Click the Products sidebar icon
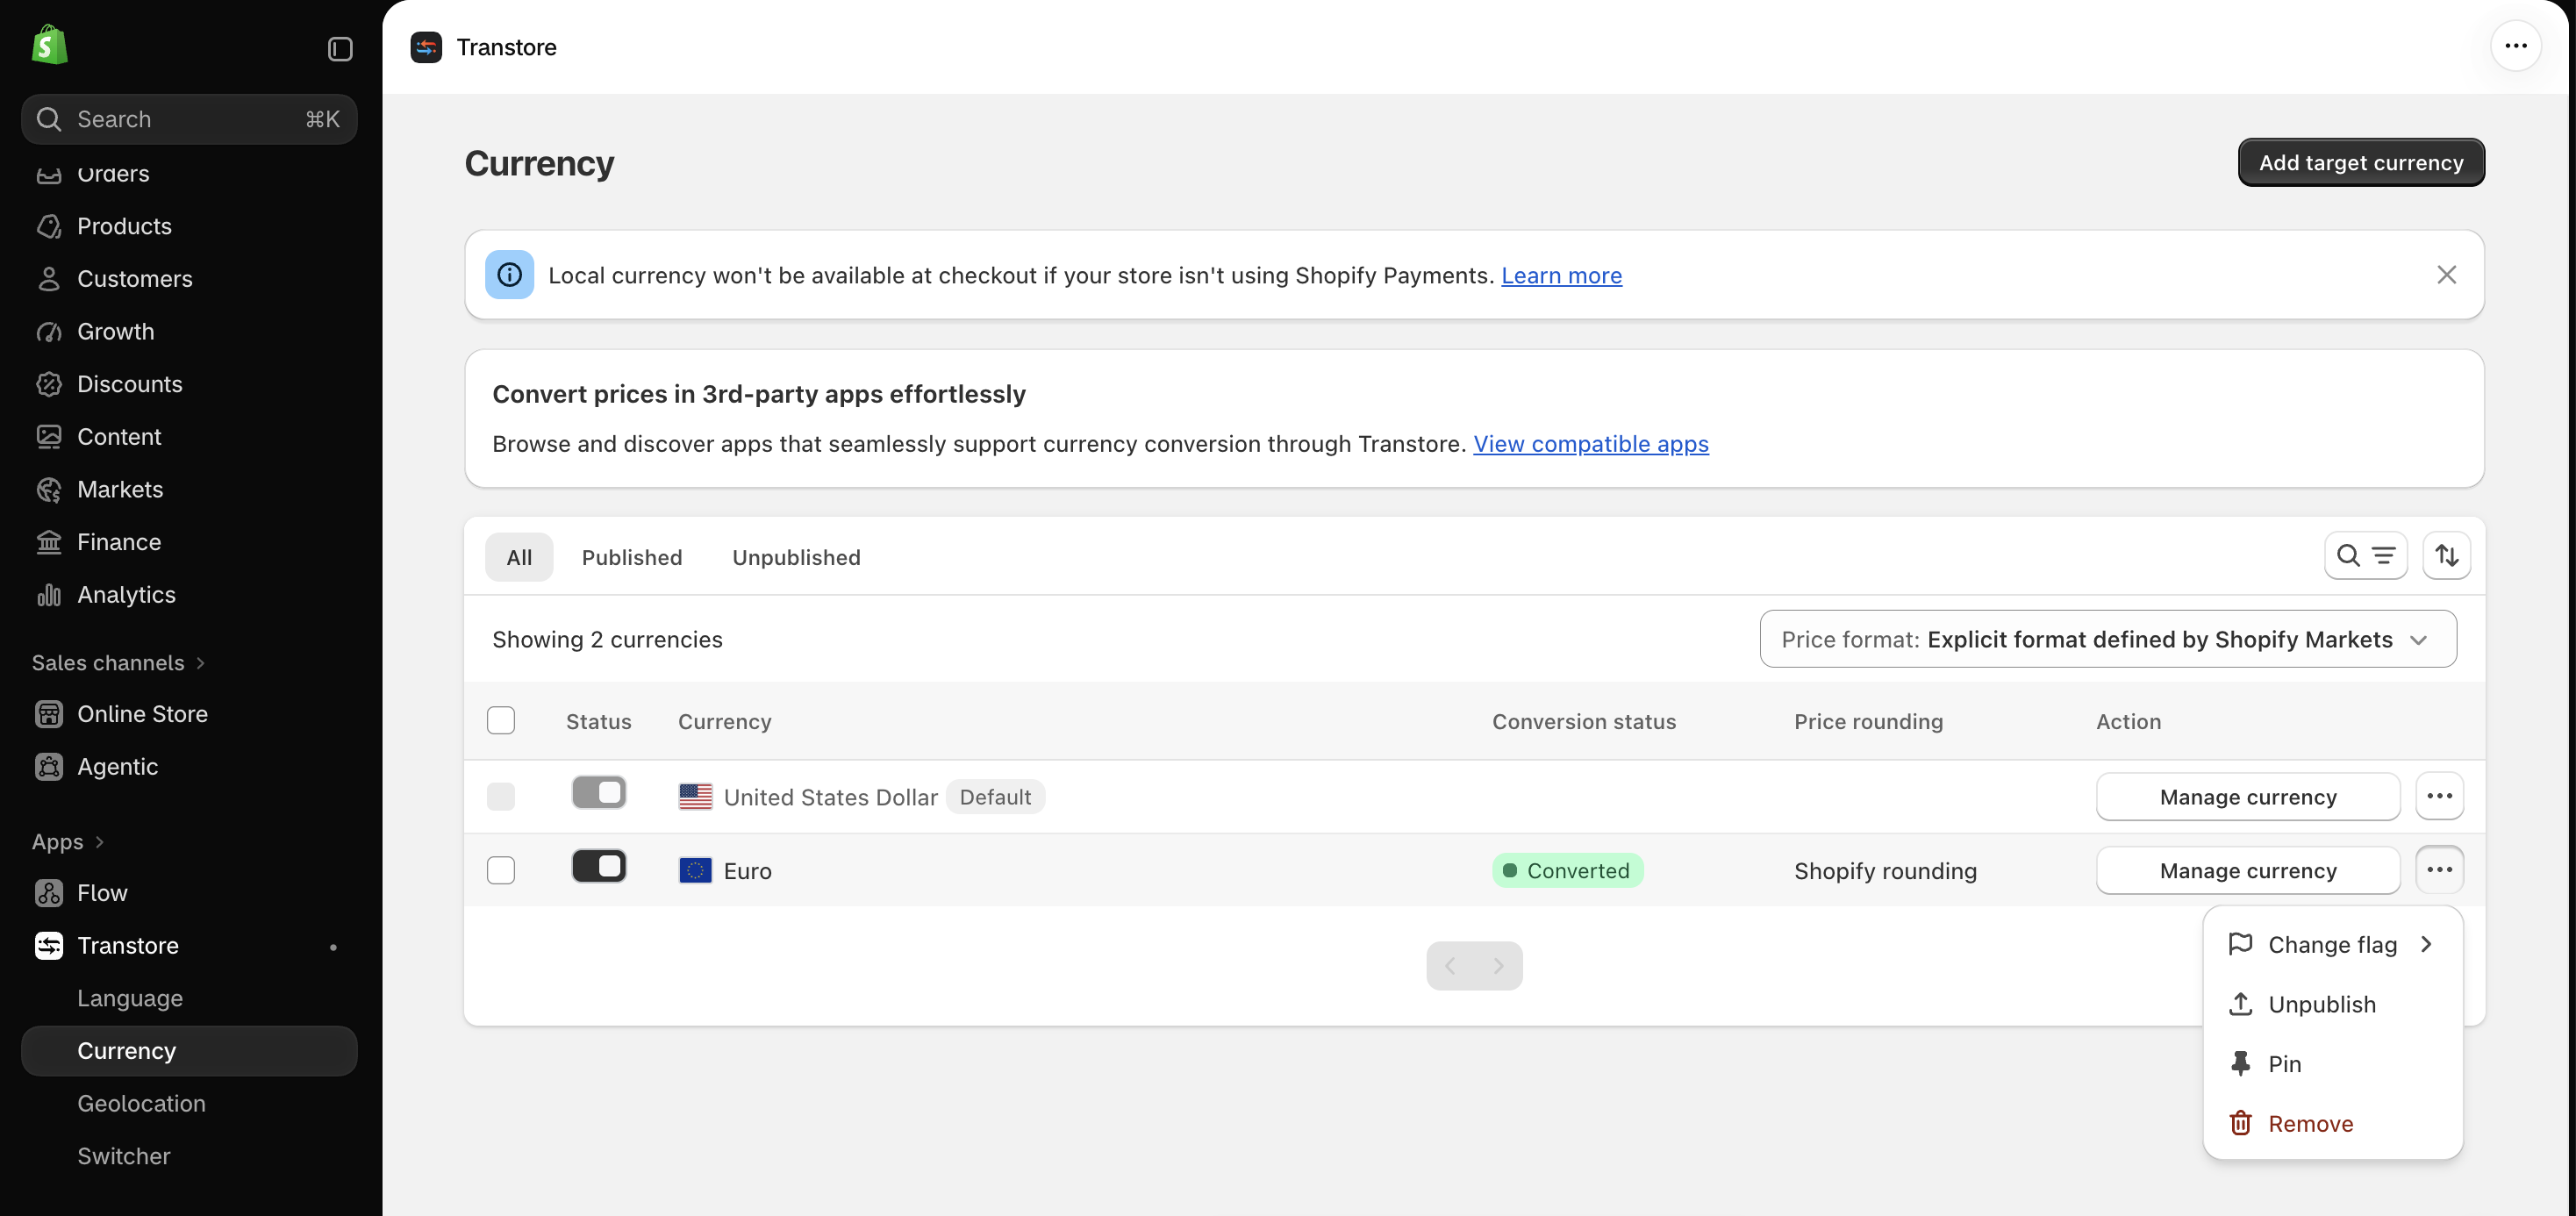The height and width of the screenshot is (1216, 2576). [x=49, y=226]
